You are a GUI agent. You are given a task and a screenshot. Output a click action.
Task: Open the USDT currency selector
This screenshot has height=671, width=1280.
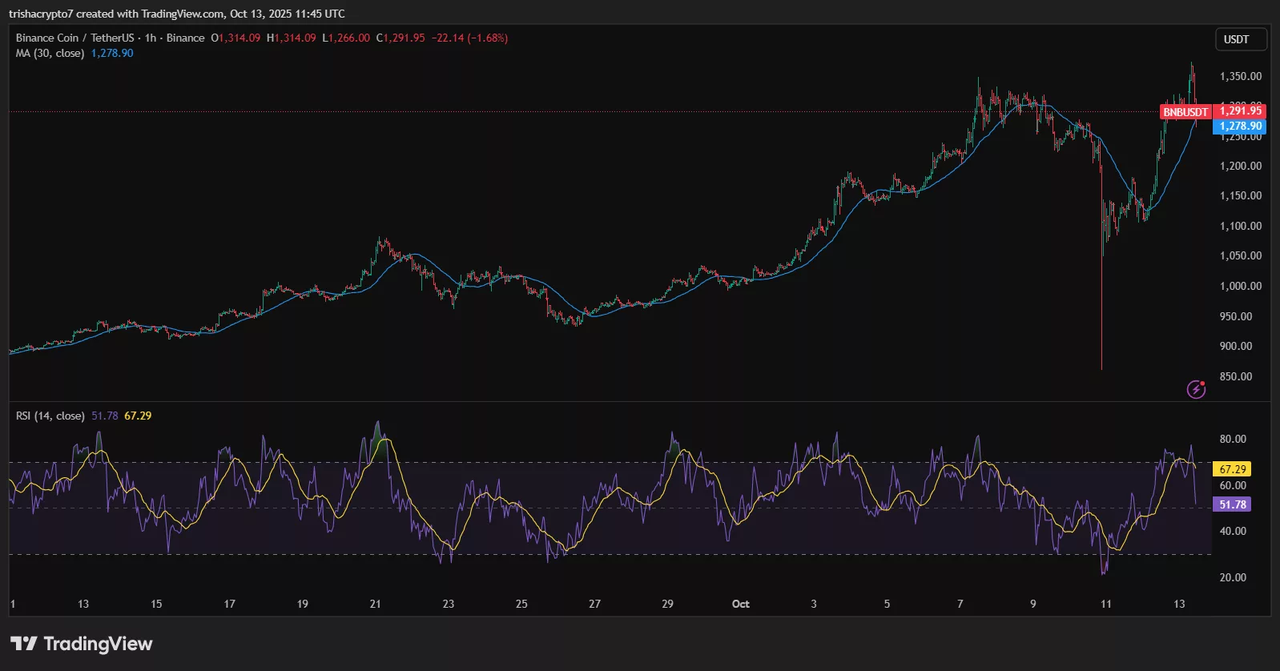[x=1236, y=39]
